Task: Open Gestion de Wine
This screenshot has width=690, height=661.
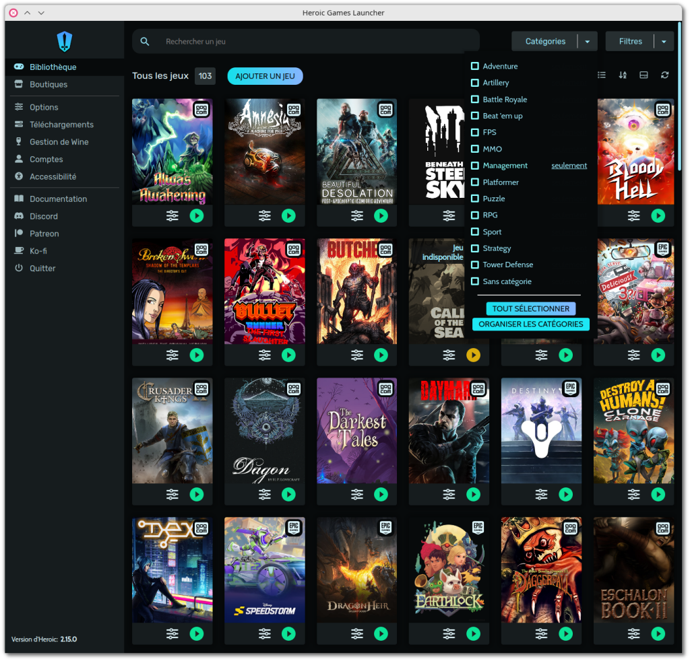Action: tap(65, 142)
